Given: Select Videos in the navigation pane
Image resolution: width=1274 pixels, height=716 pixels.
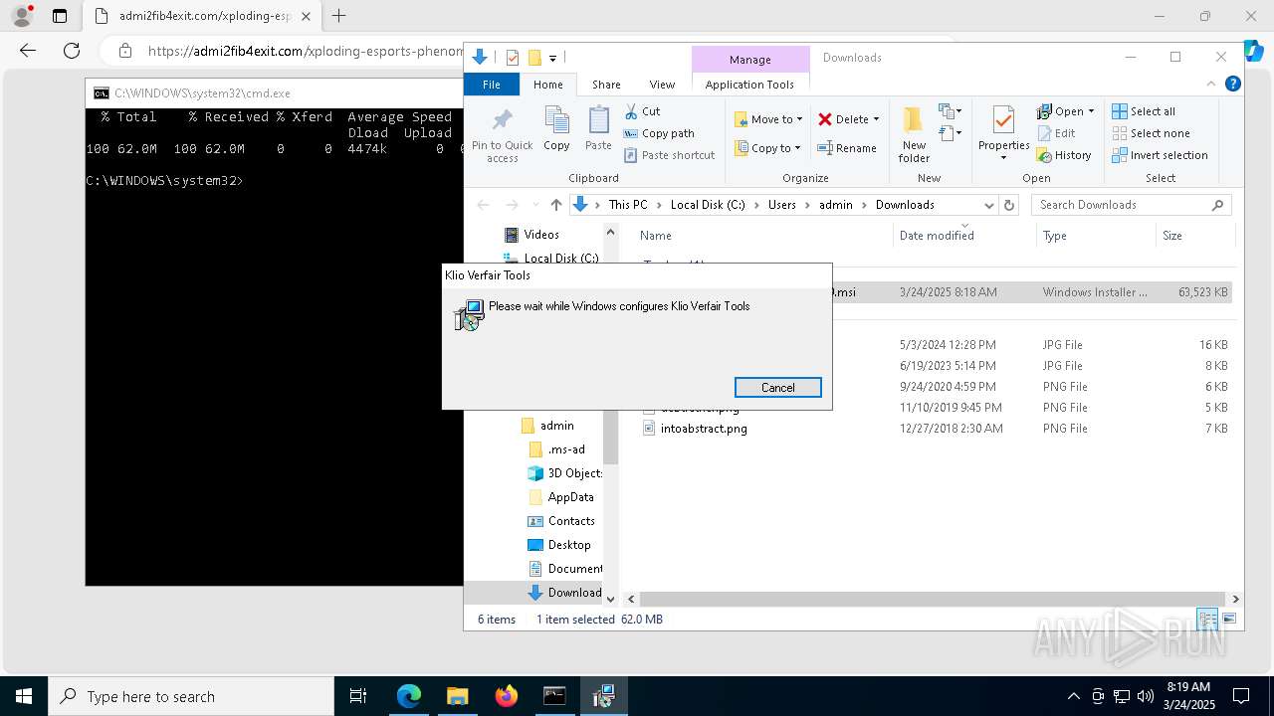Looking at the screenshot, I should click(541, 235).
